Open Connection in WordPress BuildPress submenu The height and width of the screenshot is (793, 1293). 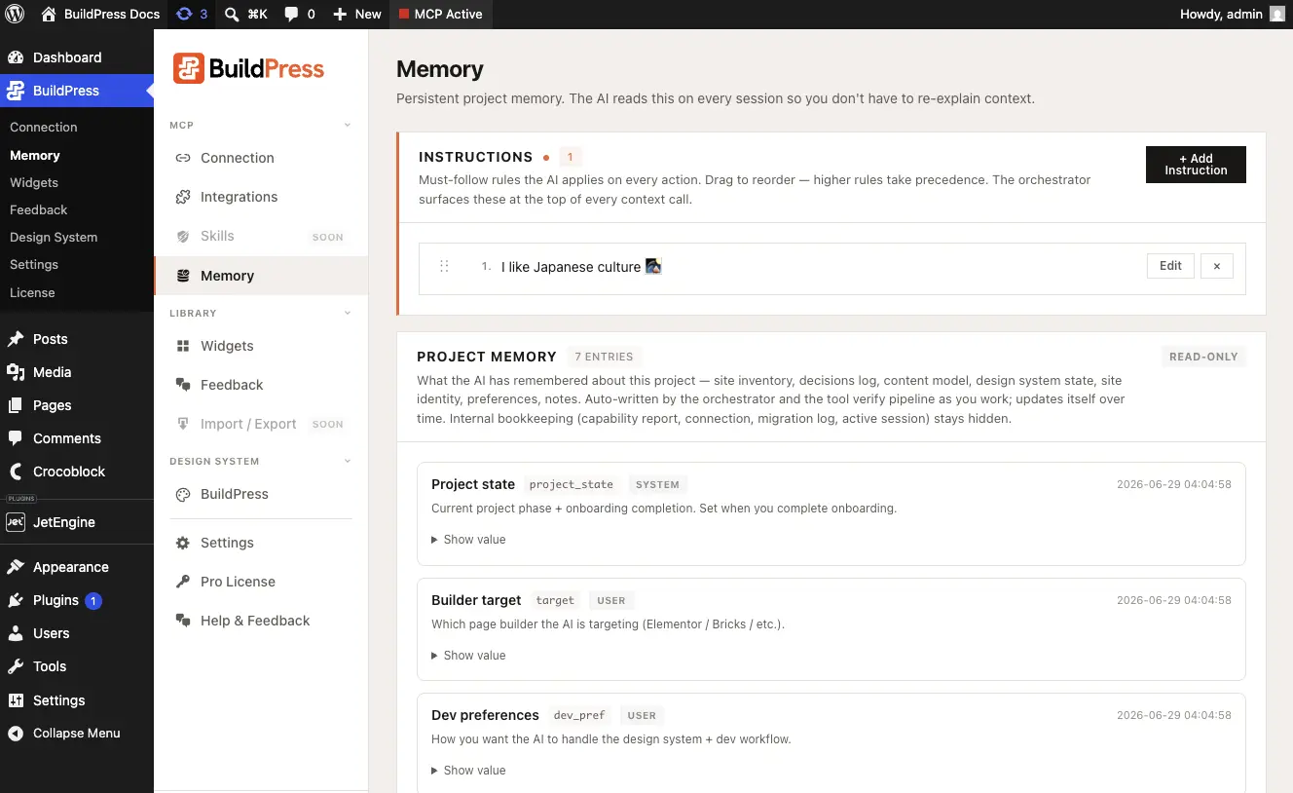click(44, 128)
